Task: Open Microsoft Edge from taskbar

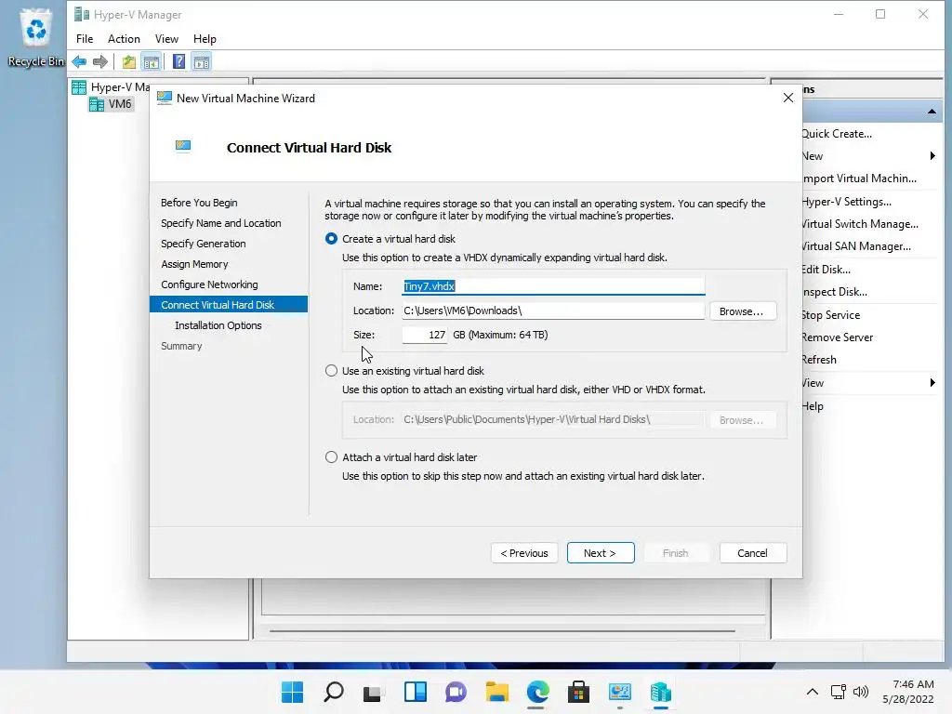Action: click(538, 692)
